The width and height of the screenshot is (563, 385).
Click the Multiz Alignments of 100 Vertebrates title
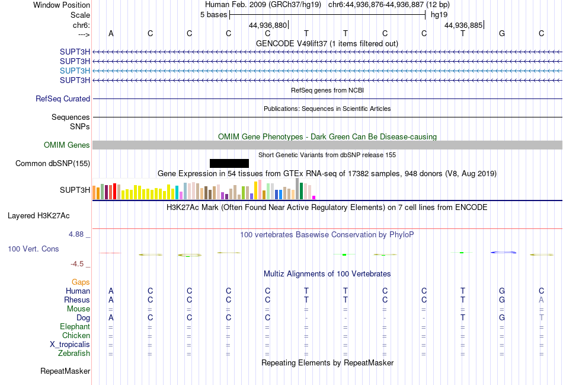point(327,274)
